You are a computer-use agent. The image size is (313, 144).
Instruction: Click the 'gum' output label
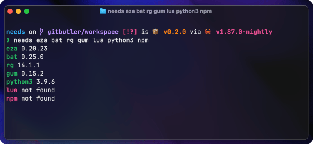(12, 74)
